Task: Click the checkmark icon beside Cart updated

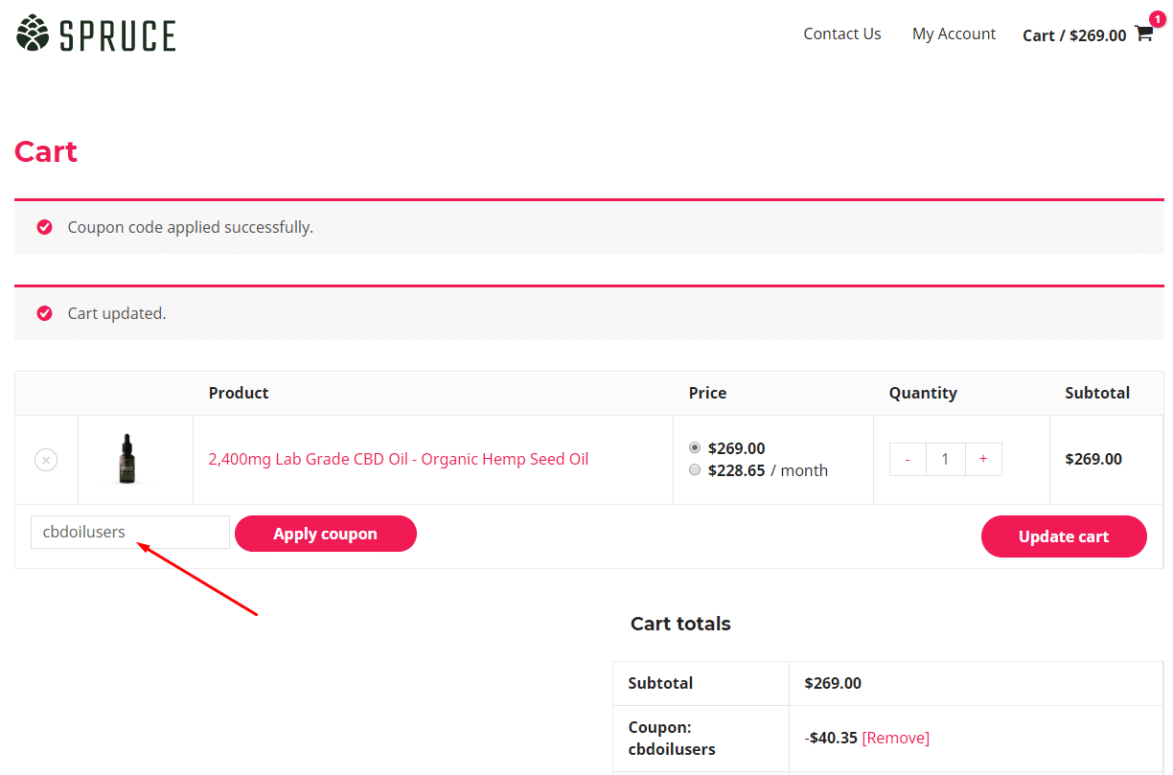Action: click(x=44, y=313)
